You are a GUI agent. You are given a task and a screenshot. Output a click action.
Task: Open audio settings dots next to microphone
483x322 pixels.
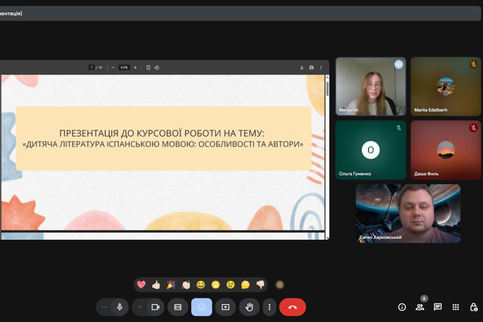click(x=105, y=307)
